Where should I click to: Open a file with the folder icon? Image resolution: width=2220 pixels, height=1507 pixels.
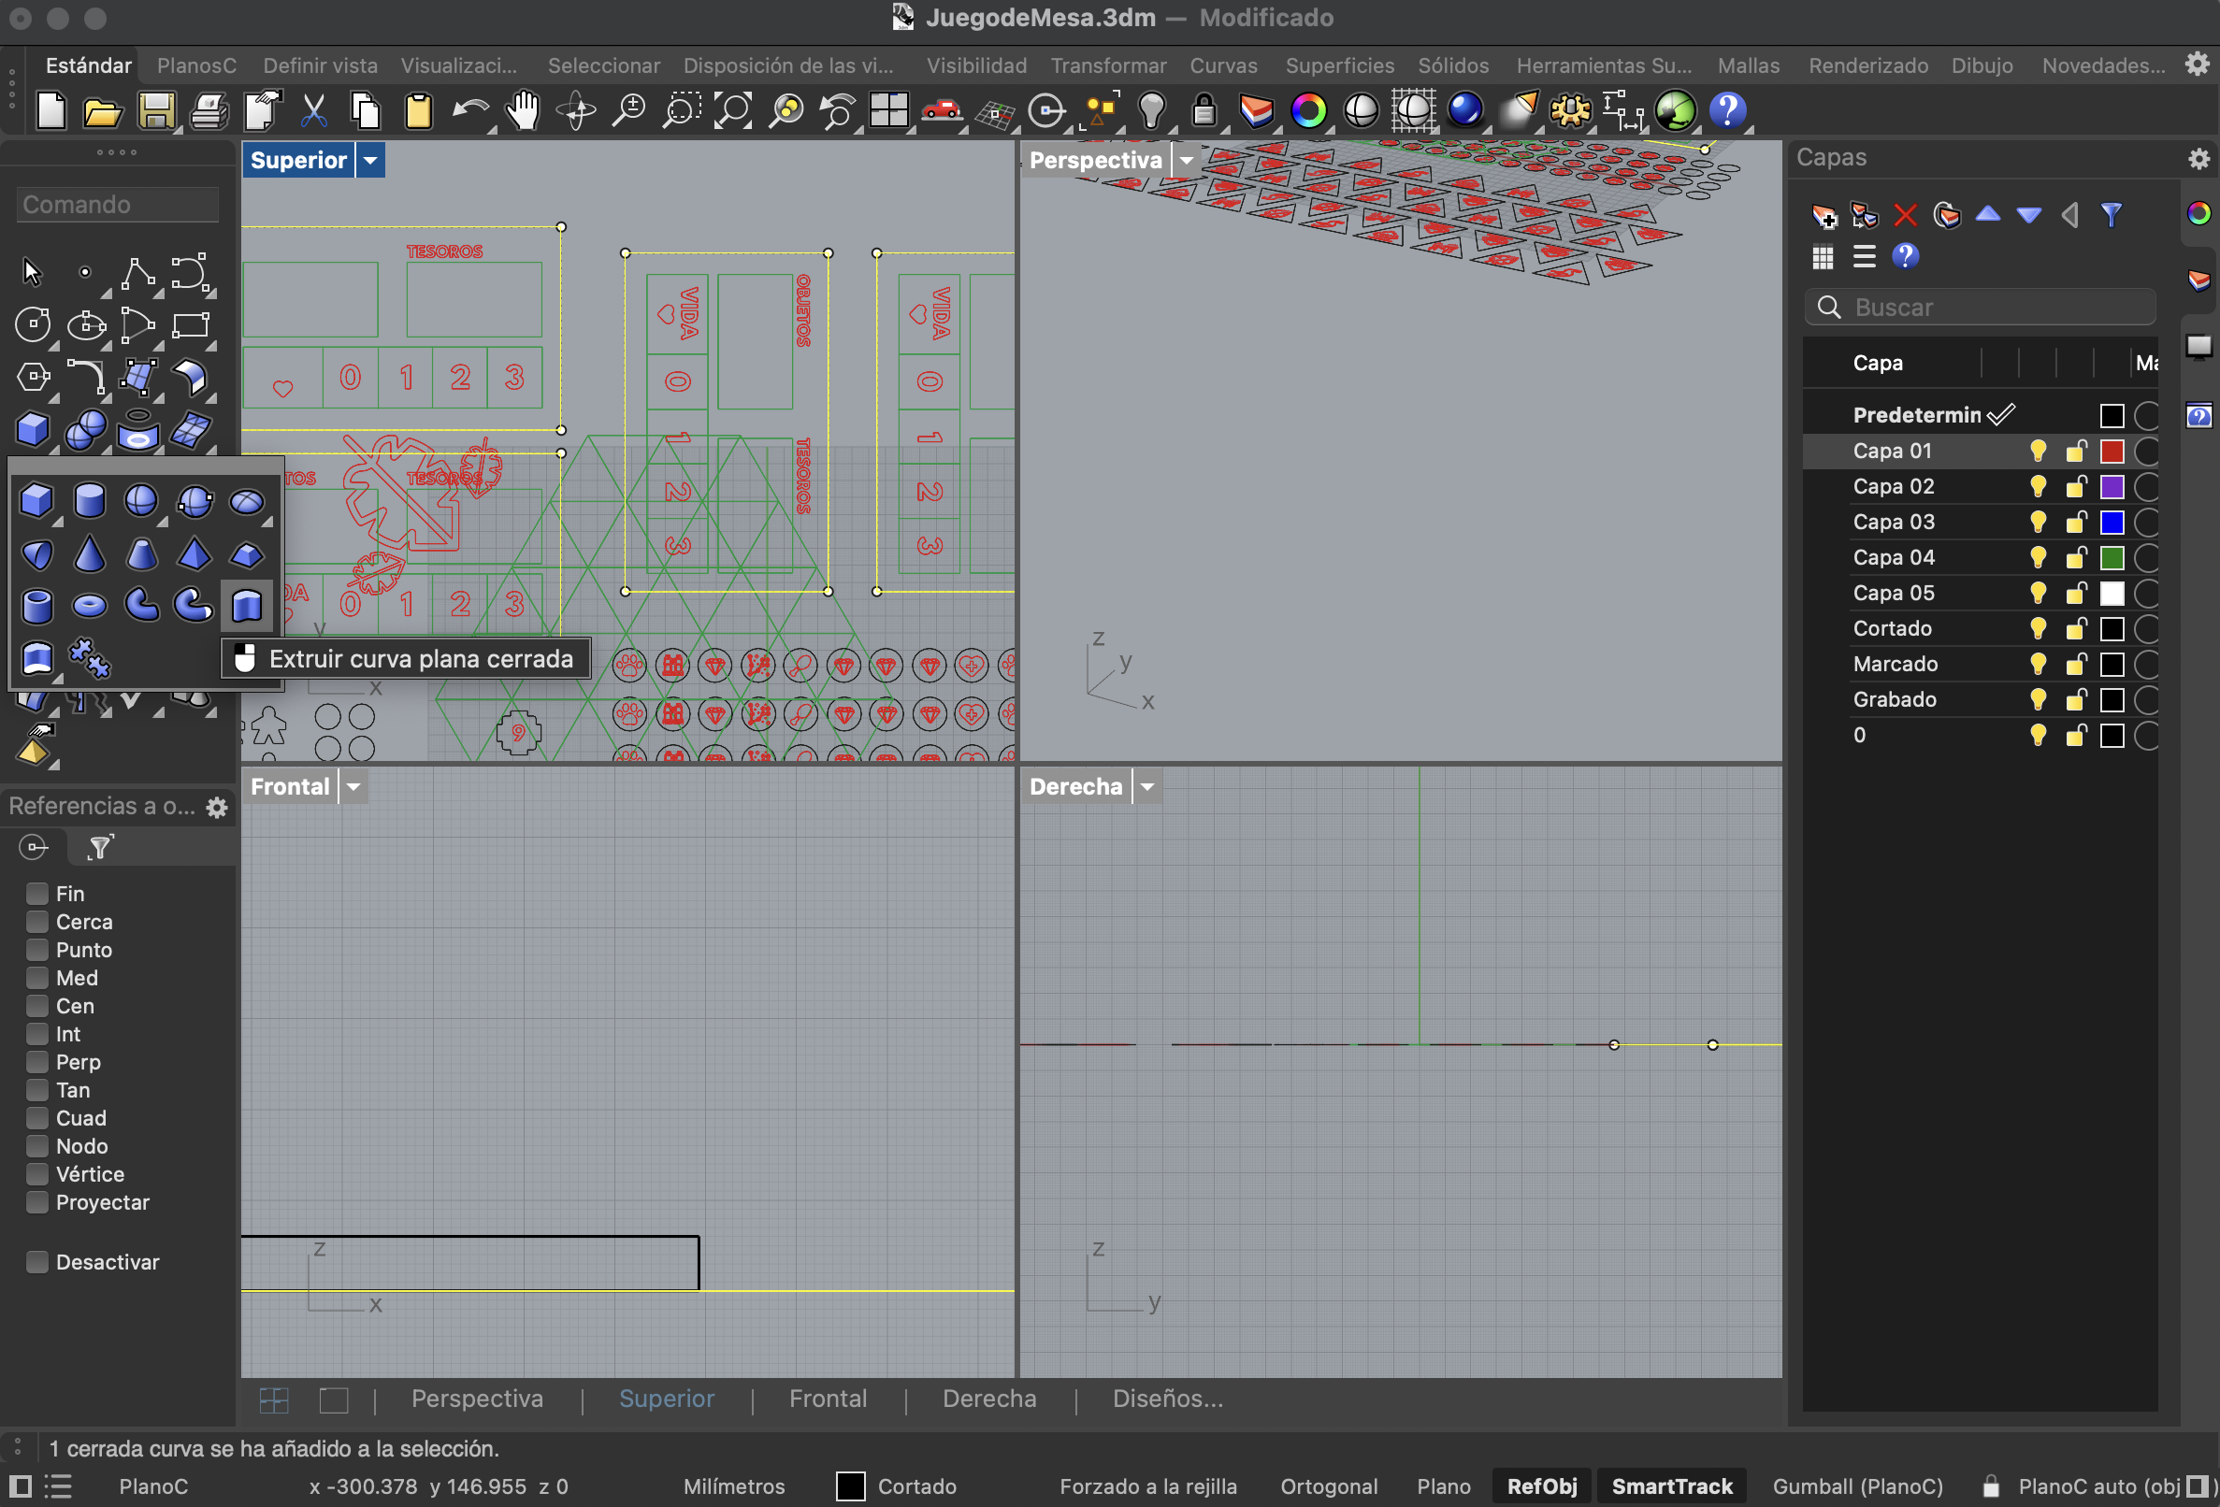point(102,113)
